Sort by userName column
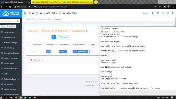The width and height of the screenshot is (176, 99). (x=51, y=45)
